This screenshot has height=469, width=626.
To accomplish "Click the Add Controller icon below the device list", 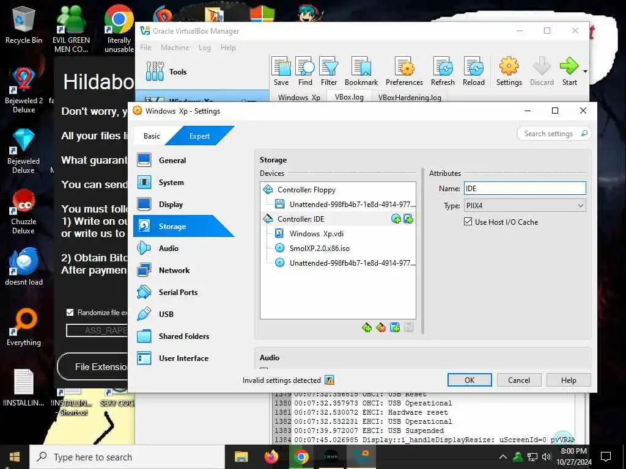I will click(367, 328).
